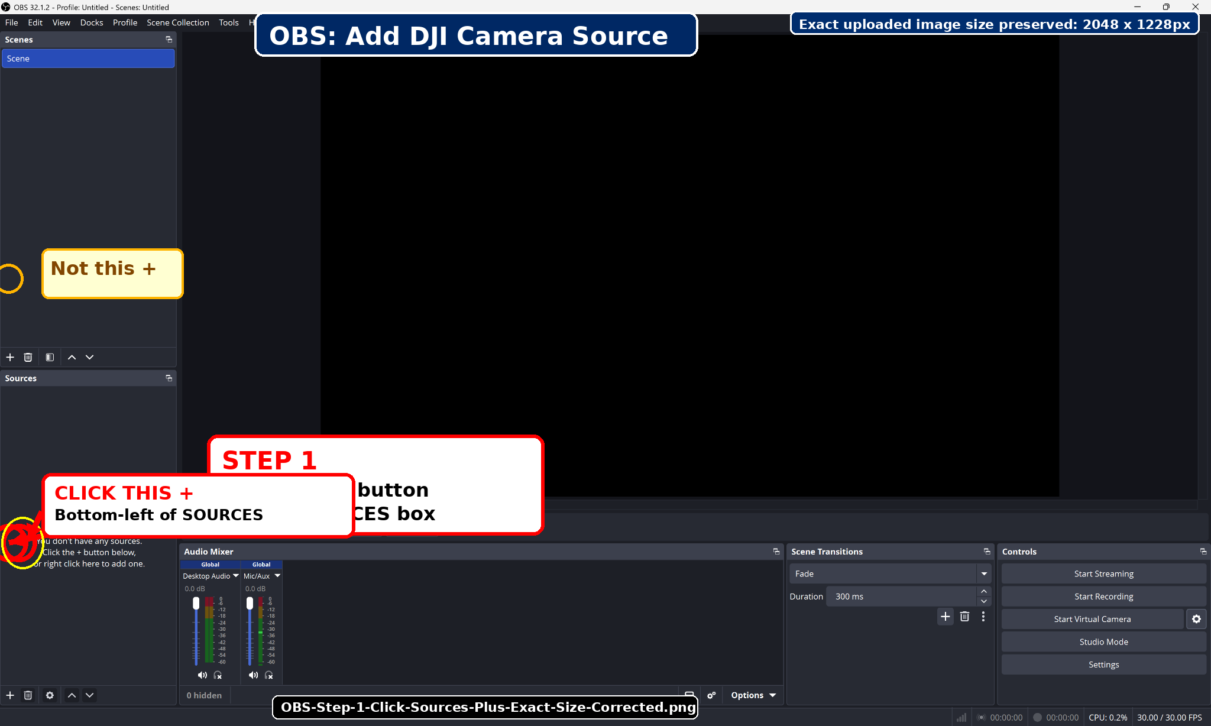Remove source with Sources trash icon
Viewport: 1211px width, 726px height.
click(28, 695)
